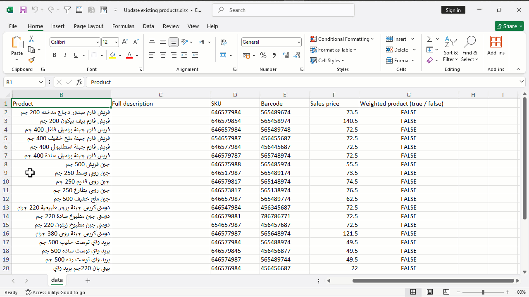Viewport: 529px width, 297px height.
Task: Open the Formulas ribbon tab
Action: 123,26
